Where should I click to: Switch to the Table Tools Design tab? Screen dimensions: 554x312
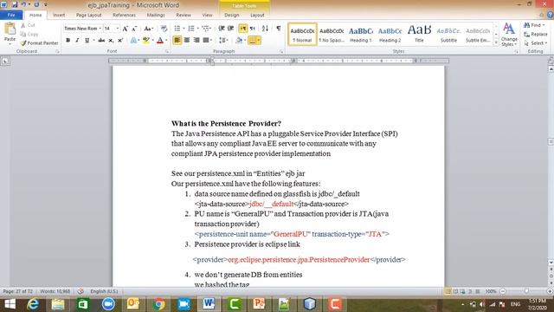[x=231, y=15]
